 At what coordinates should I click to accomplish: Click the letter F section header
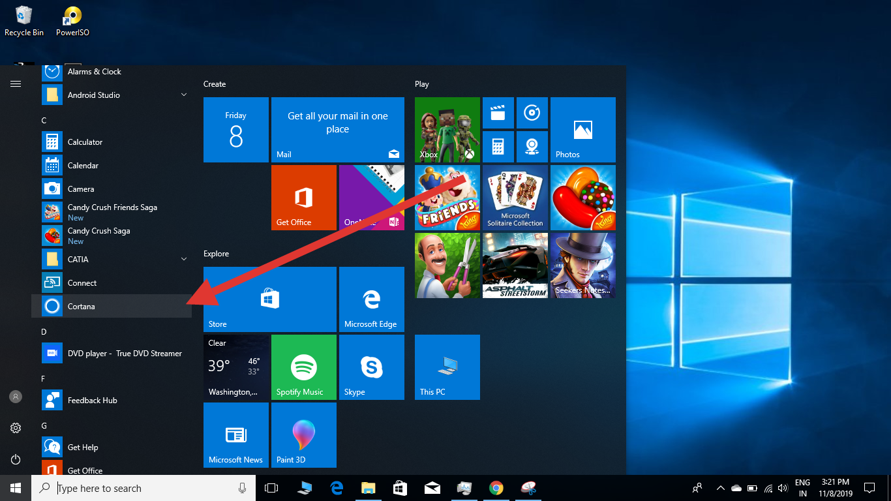point(44,379)
